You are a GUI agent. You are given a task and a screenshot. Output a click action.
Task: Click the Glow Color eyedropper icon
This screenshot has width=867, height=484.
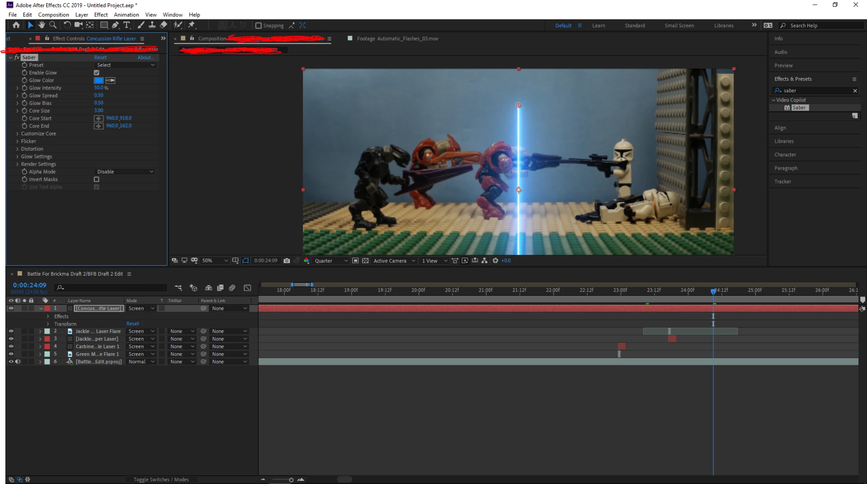click(x=110, y=80)
